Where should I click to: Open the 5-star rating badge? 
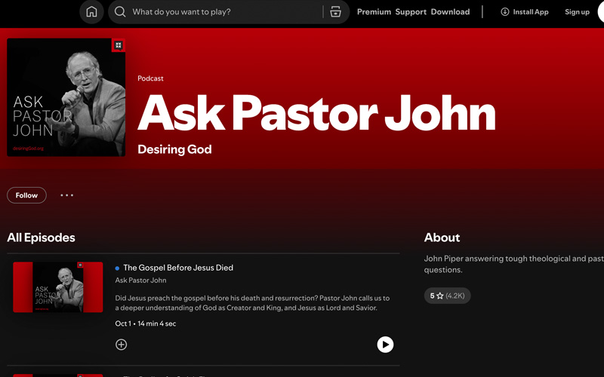pos(447,296)
